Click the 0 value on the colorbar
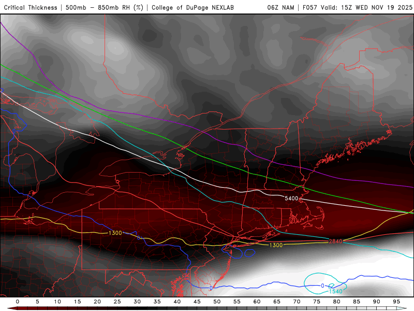 pos(18,302)
